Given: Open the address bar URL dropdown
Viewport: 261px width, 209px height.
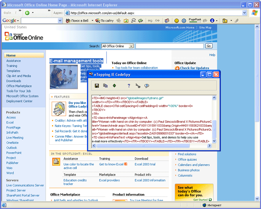Looking at the screenshot, I should click(x=244, y=13).
